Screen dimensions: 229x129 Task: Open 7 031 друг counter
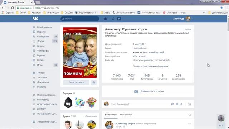(132, 77)
